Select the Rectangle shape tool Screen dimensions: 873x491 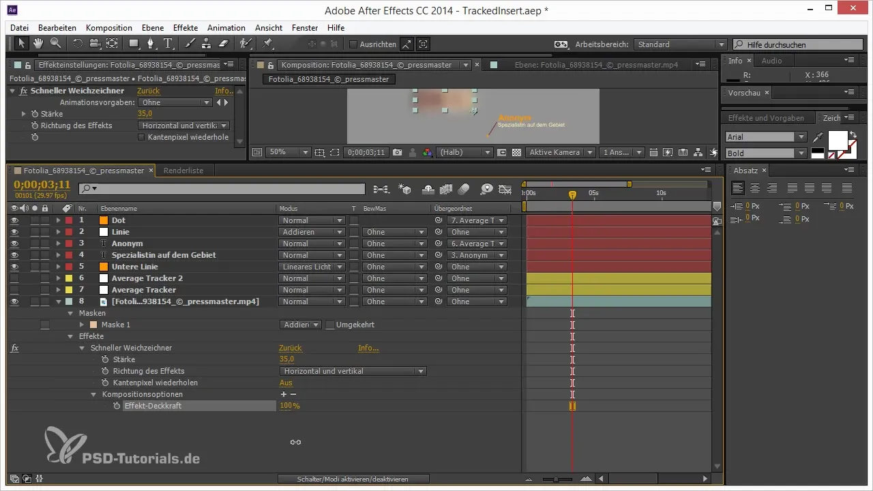point(134,44)
